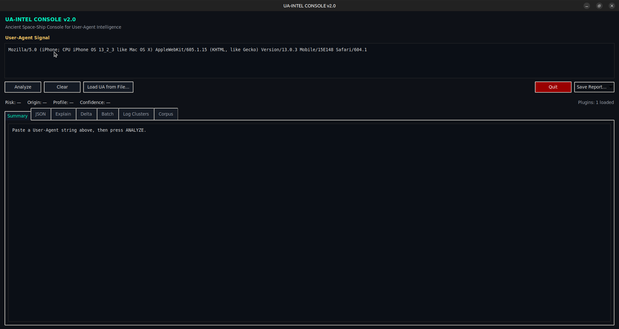The image size is (619, 329).
Task: View the Corpus tab
Action: pyautogui.click(x=166, y=114)
